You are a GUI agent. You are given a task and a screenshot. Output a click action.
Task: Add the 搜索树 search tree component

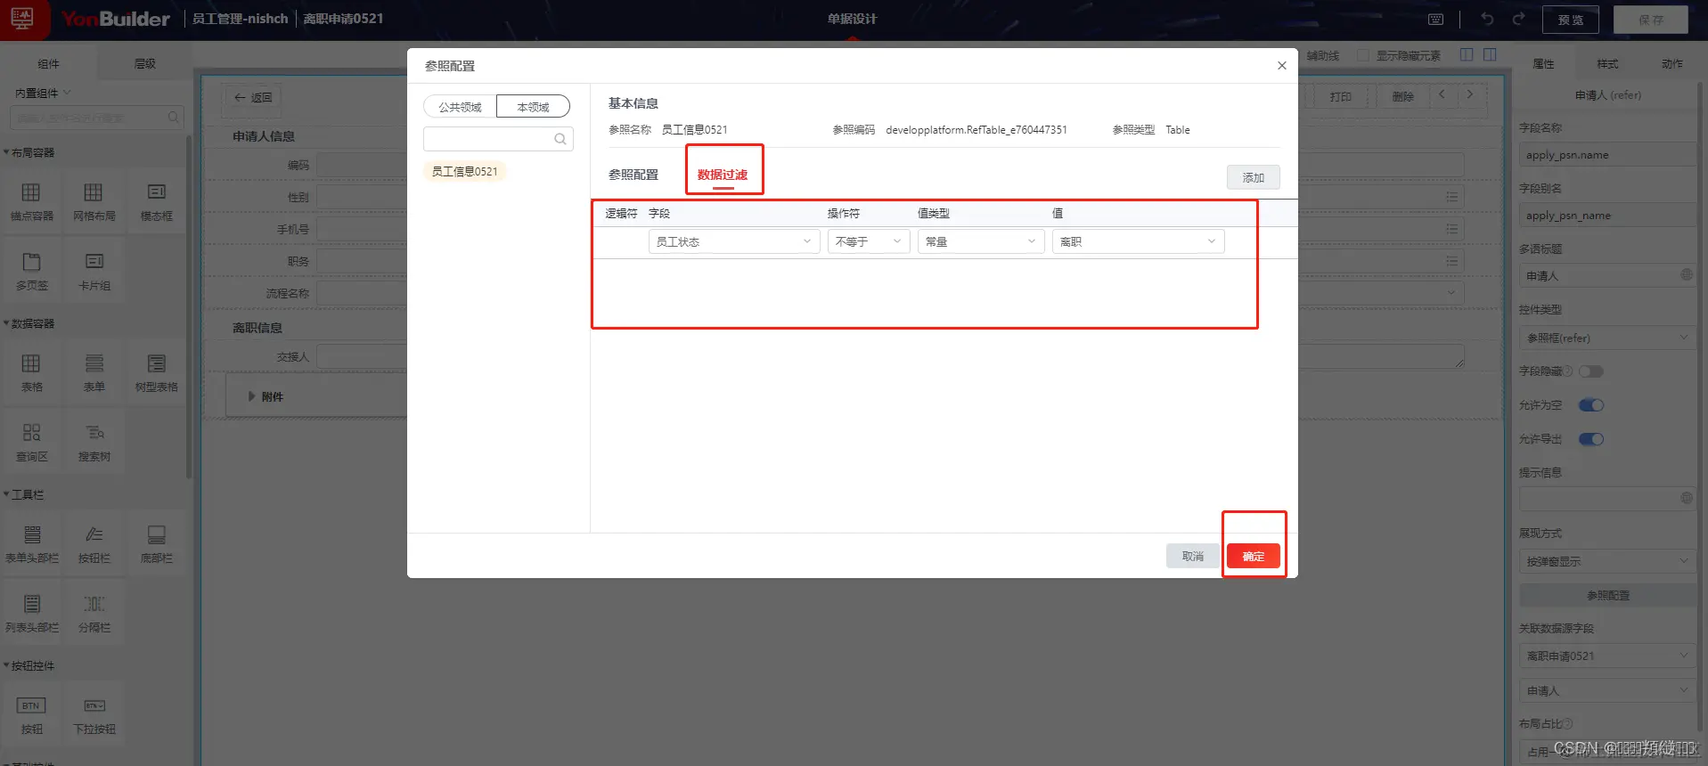tap(94, 442)
